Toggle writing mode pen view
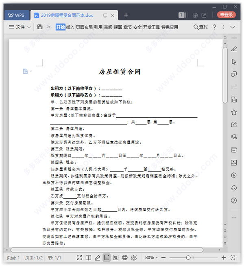The height and width of the screenshot is (266, 244). pos(97,258)
